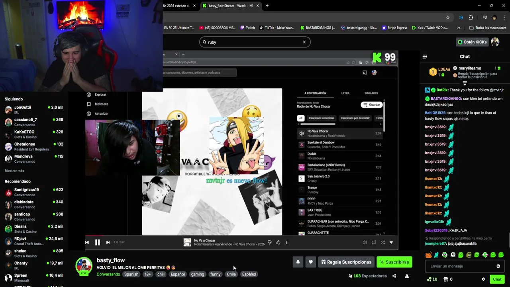
Task: Pause the music player in the stream
Action: point(97,242)
